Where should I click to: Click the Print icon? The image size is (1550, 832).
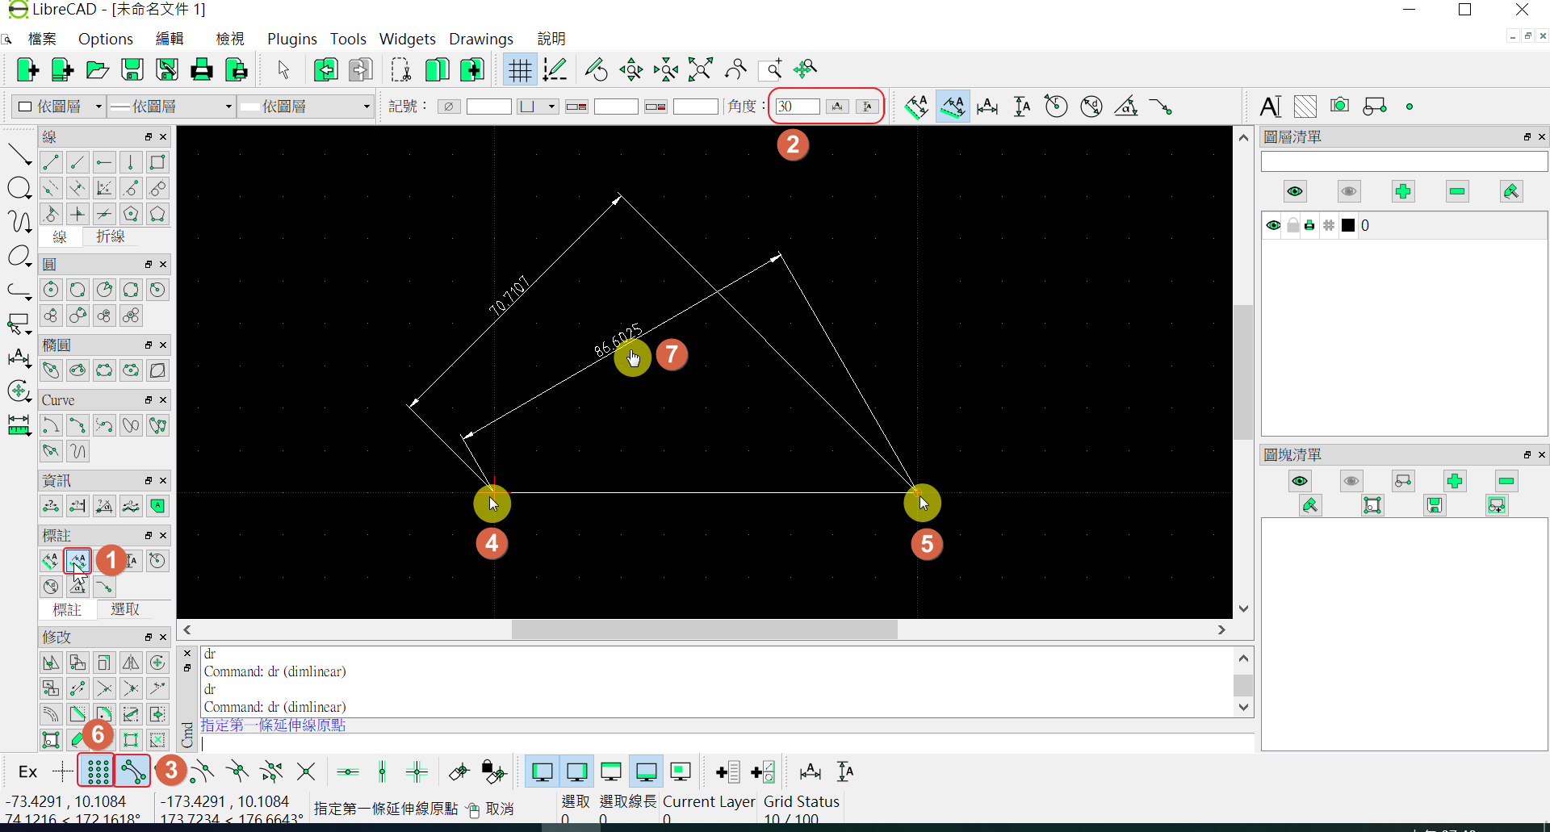202,70
